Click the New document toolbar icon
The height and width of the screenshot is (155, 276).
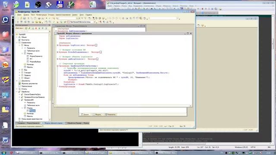[x=18, y=18]
